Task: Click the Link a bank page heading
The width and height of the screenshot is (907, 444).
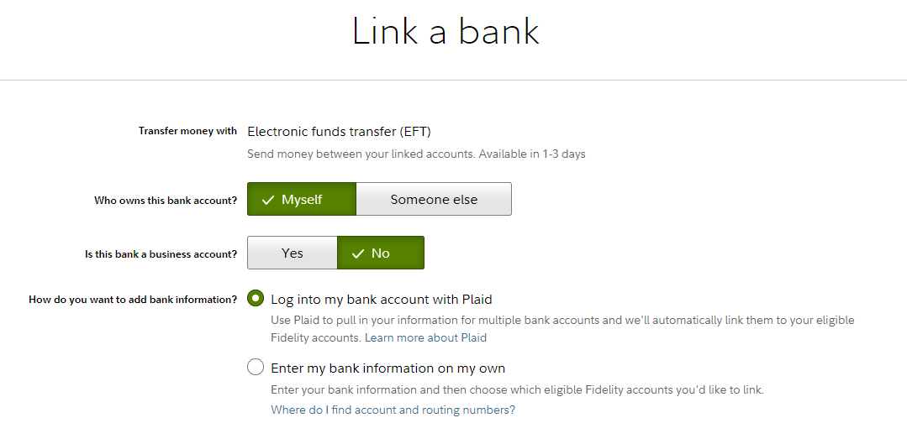Action: [446, 32]
